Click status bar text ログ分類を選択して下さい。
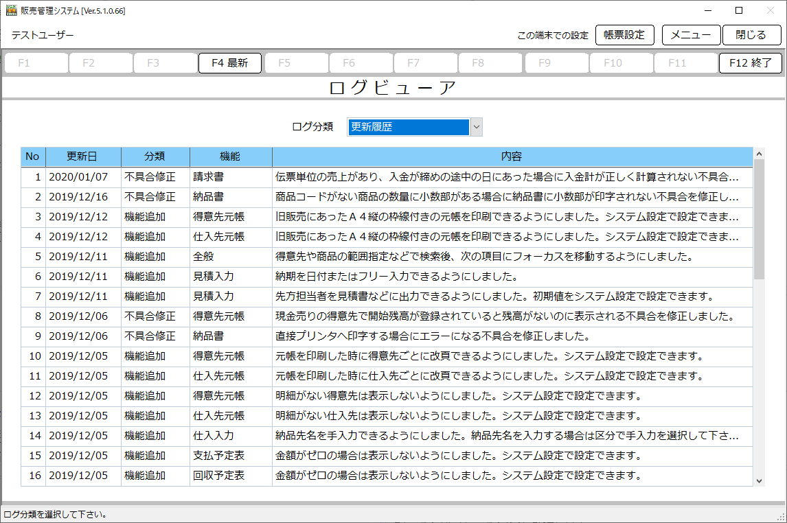787x523 pixels. pos(55,515)
